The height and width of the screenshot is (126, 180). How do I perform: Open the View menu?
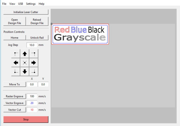12,4
